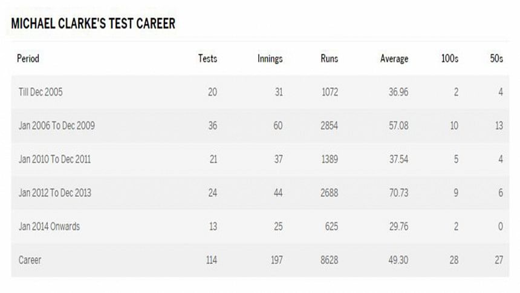520x293 pixels.
Task: Click the Innings column header
Action: click(x=270, y=59)
